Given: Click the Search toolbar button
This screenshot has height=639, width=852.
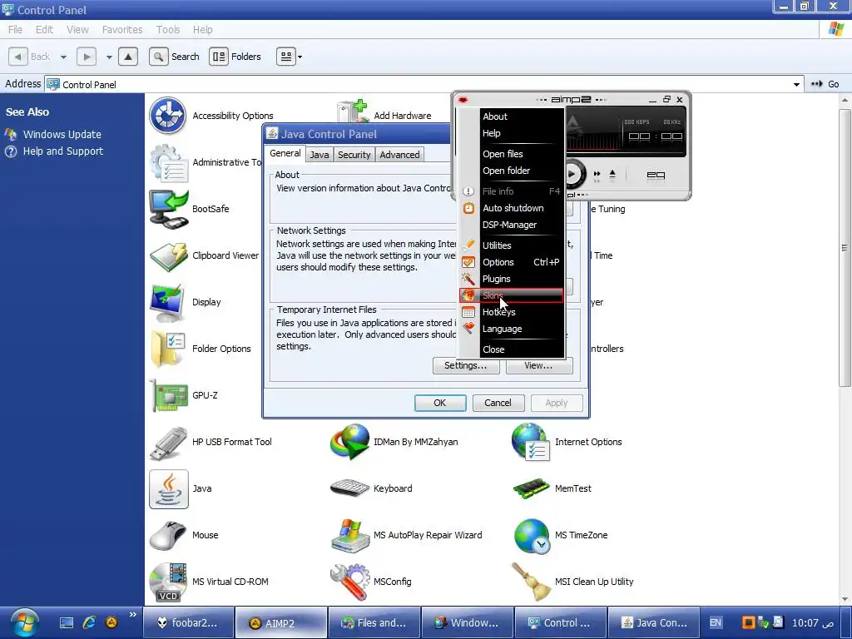Looking at the screenshot, I should [174, 57].
